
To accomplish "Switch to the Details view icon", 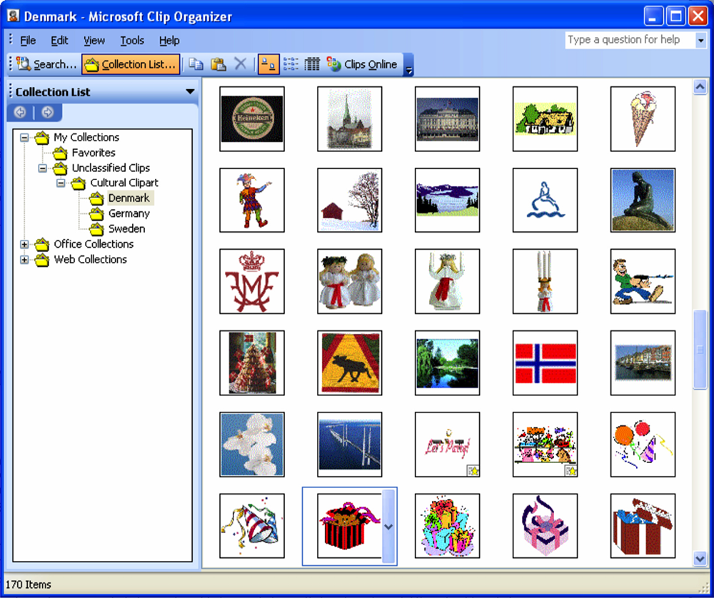I will point(312,64).
